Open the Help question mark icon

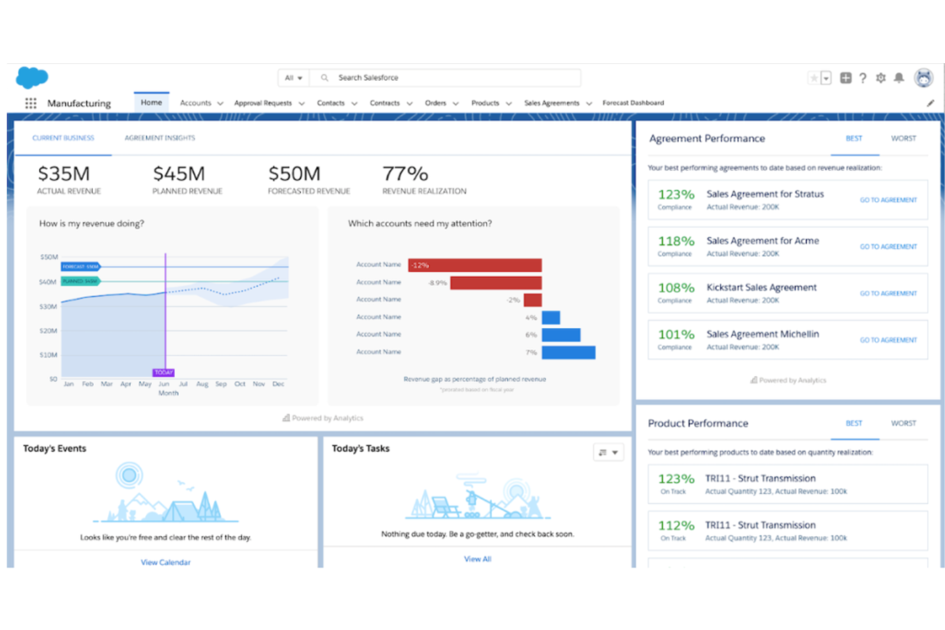point(863,78)
